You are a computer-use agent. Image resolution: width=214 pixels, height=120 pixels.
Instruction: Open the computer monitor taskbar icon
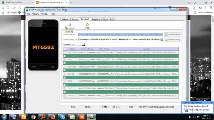point(14,117)
